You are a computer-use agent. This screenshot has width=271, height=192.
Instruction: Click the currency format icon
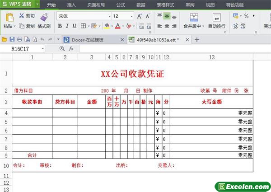(x=235, y=16)
